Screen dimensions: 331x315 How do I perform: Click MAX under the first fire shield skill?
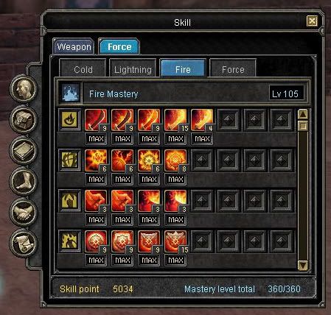coord(96,260)
